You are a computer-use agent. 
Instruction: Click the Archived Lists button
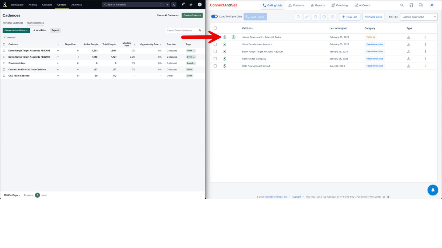(x=373, y=17)
